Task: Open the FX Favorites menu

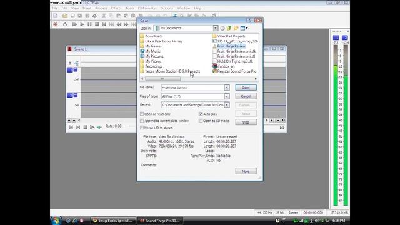Action: click(147, 8)
